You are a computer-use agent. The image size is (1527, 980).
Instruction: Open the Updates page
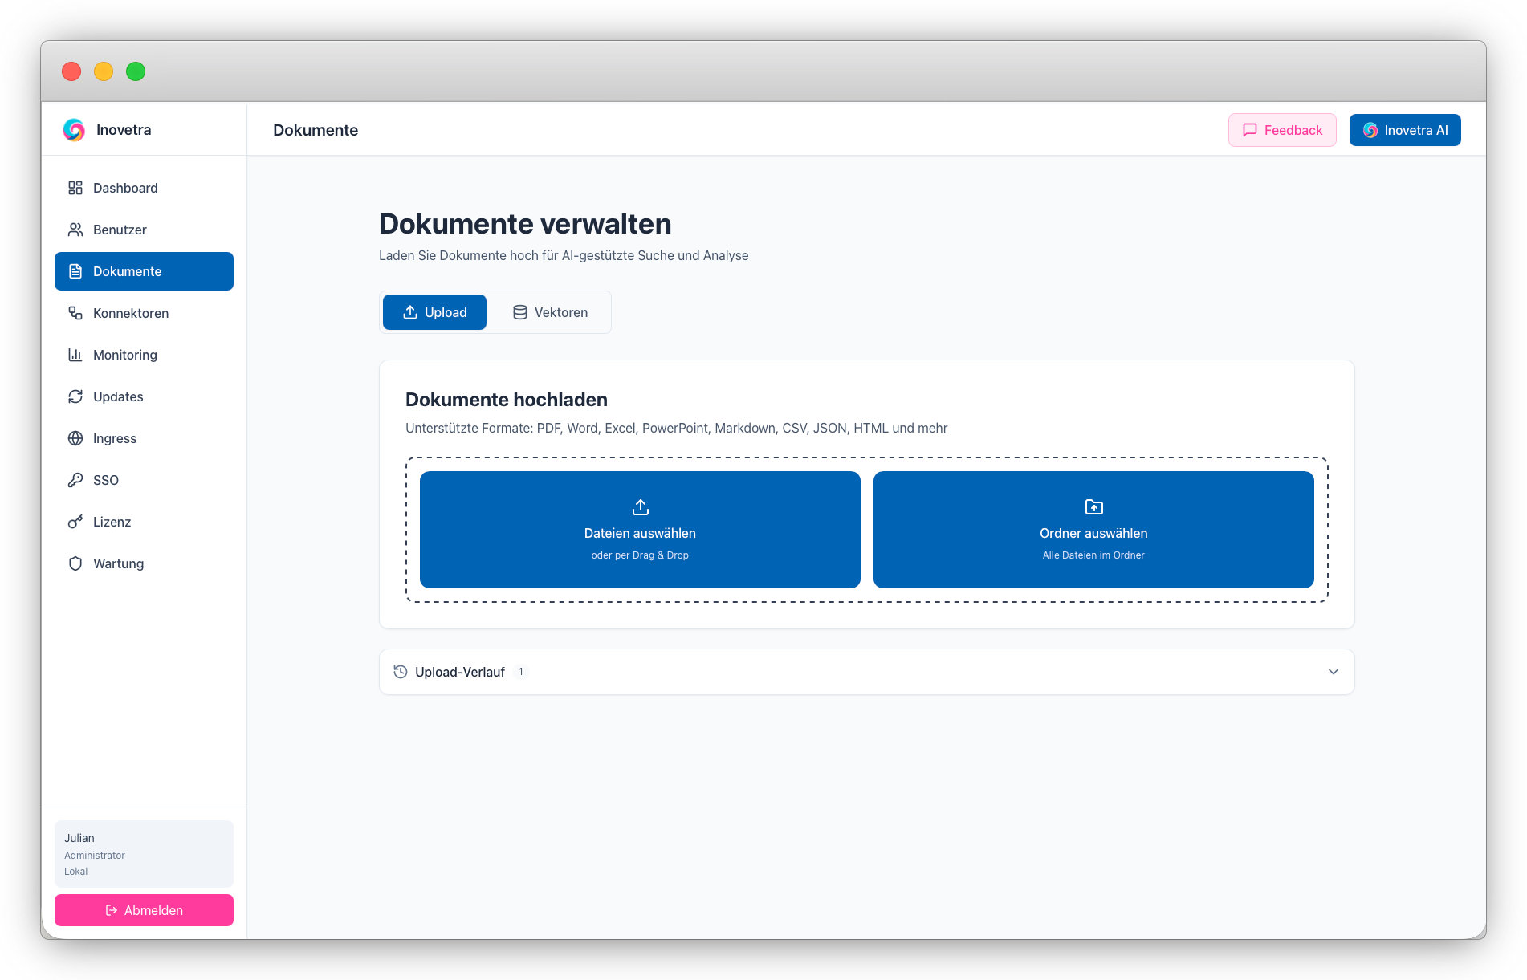pyautogui.click(x=144, y=396)
